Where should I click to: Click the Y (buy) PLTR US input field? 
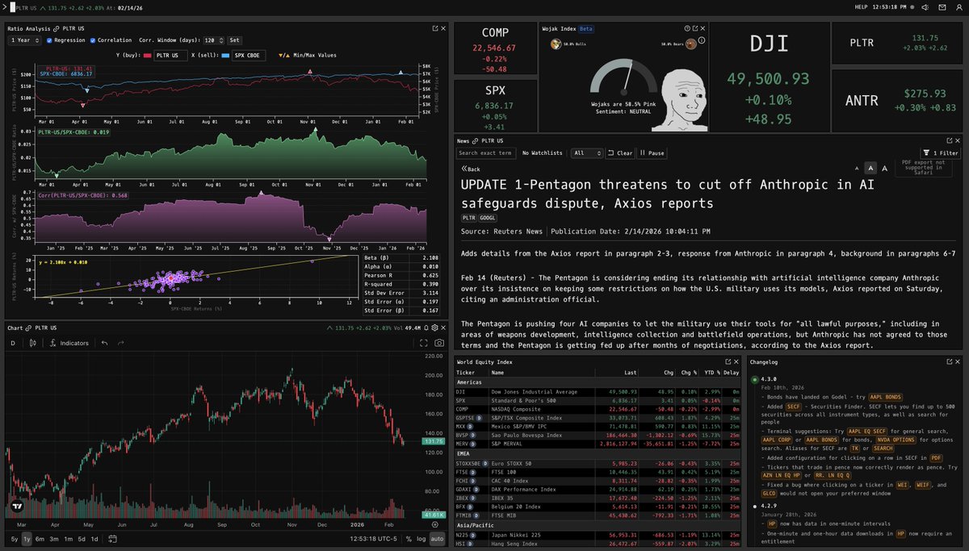click(170, 56)
